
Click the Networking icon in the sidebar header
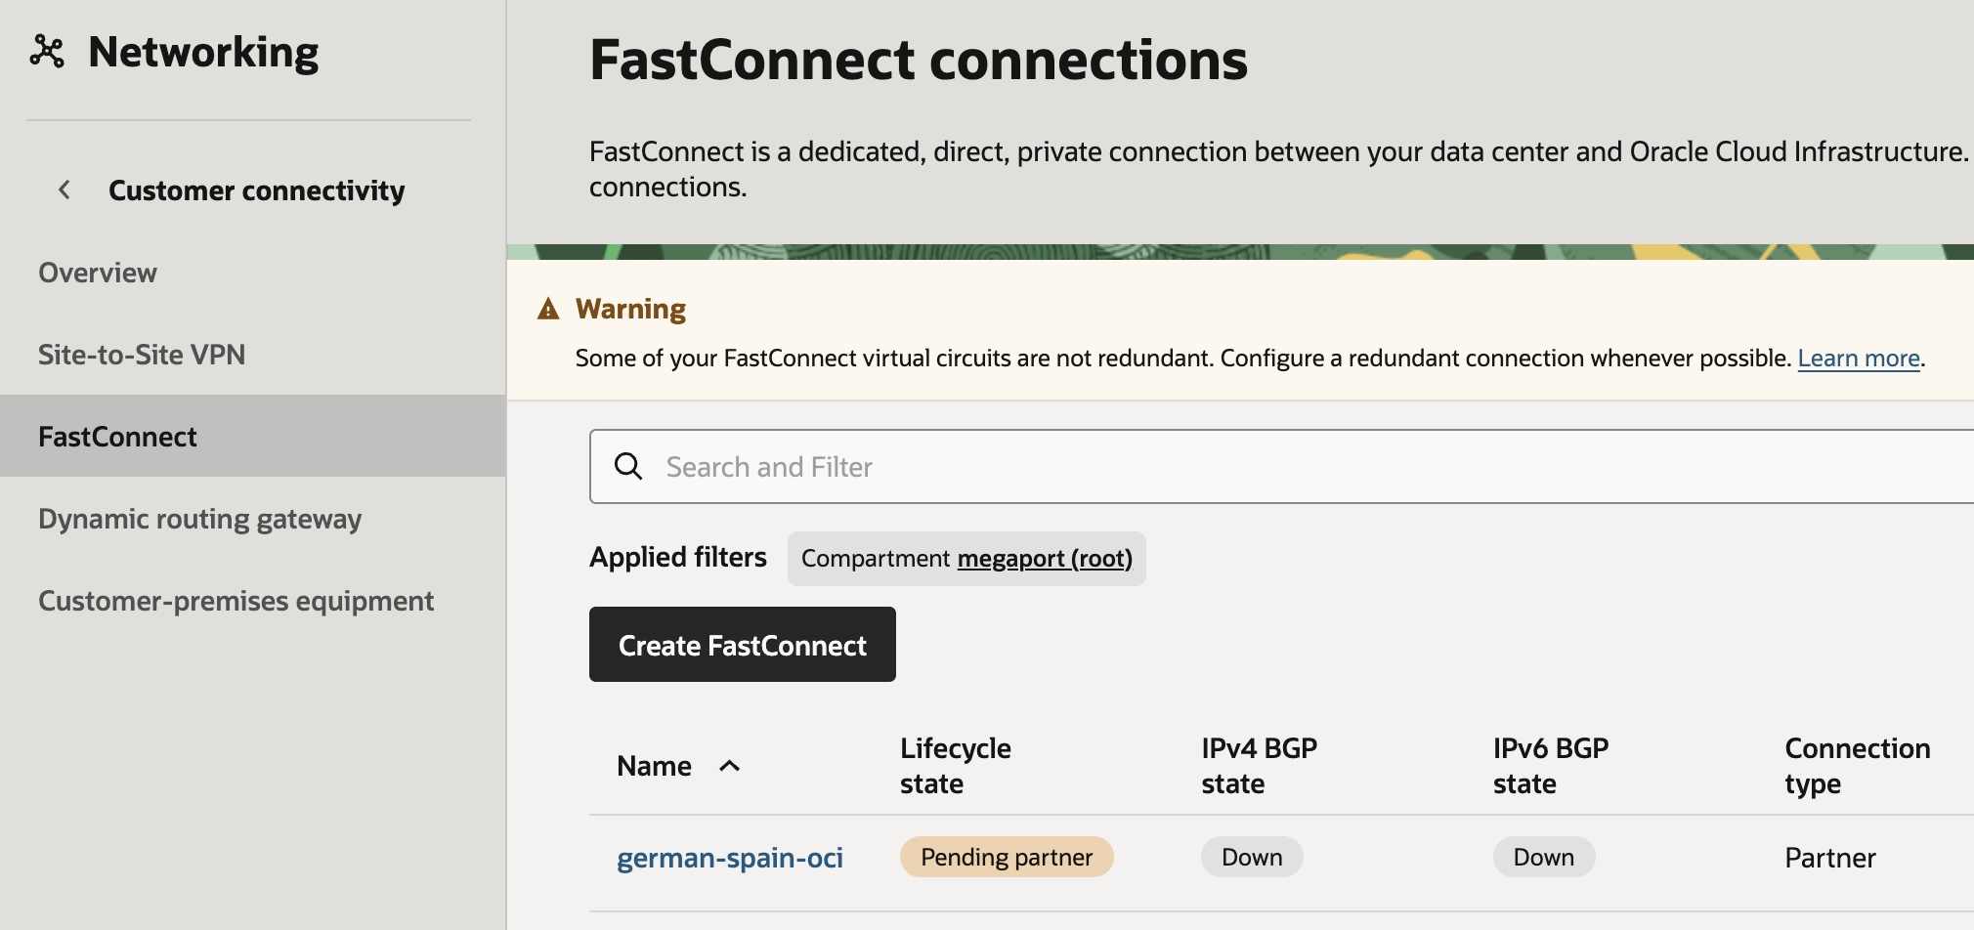tap(48, 50)
